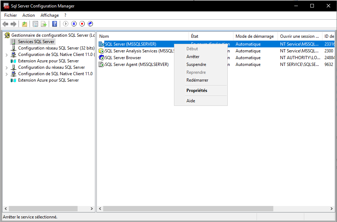Pause the service using the toolbar pause icon
337x222 pixels.
(74, 24)
